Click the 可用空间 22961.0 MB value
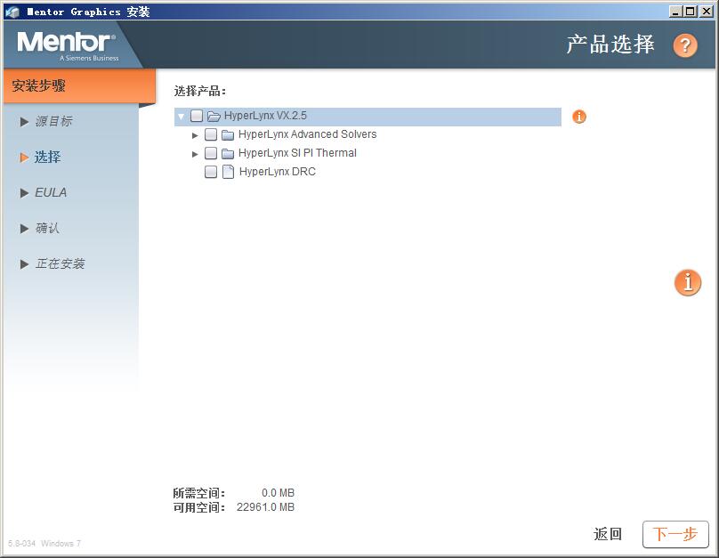Screen dimensions: 719x558 [x=265, y=507]
